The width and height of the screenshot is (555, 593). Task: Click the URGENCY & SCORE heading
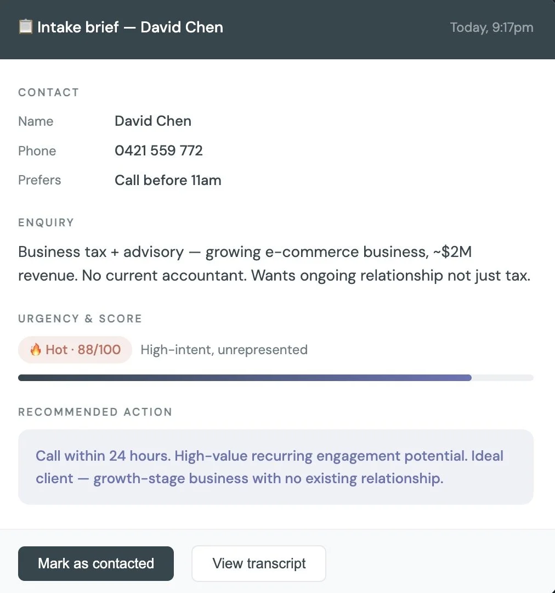coord(80,318)
